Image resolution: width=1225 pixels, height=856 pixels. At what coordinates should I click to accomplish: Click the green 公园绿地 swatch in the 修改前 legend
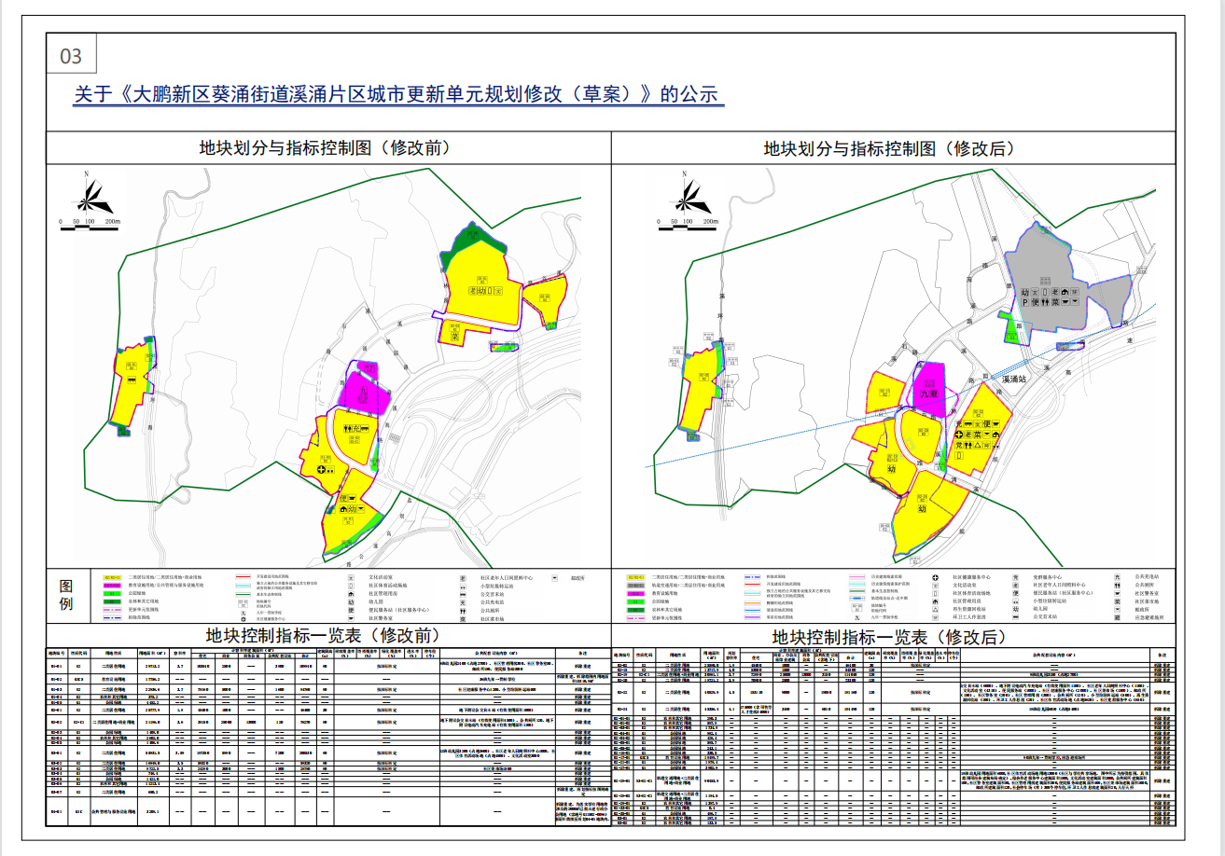pos(114,591)
